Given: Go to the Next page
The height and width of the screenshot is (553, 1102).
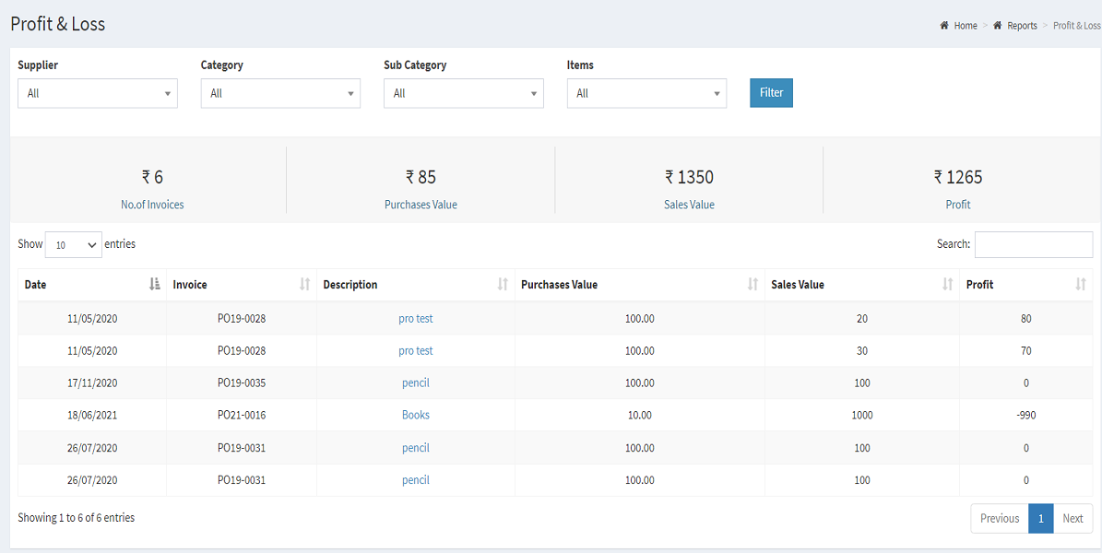Looking at the screenshot, I should 1072,518.
